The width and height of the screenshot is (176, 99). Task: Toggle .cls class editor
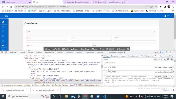[x=161, y=59]
